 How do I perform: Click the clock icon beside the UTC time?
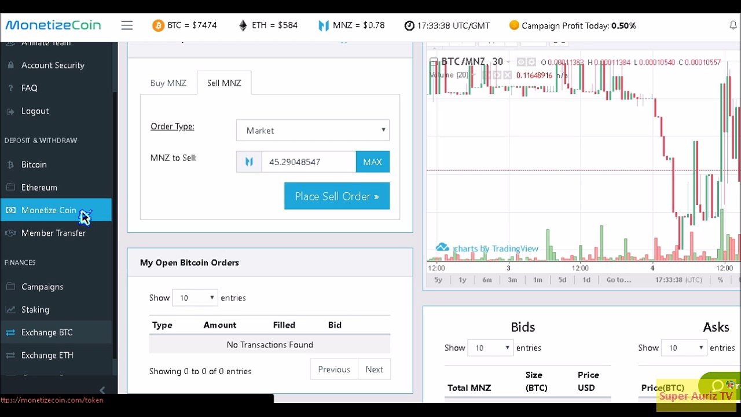click(x=409, y=25)
